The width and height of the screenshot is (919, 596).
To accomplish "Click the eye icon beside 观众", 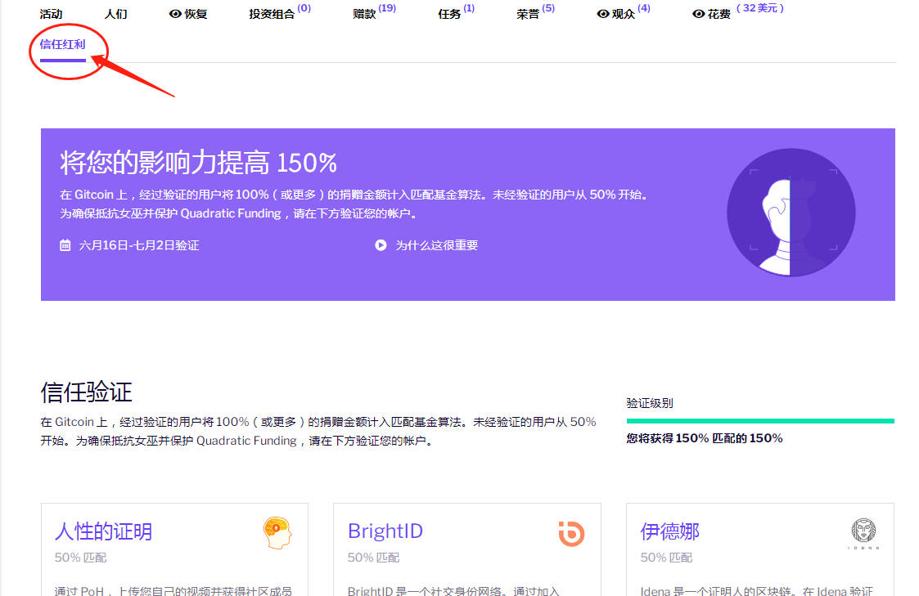I will (x=602, y=14).
